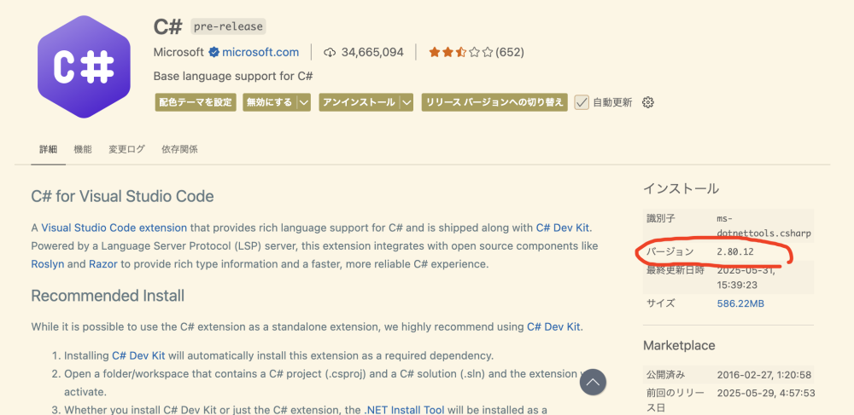
Task: Click the last release date 2025-05-29, 4:57:53
Action: (766, 393)
